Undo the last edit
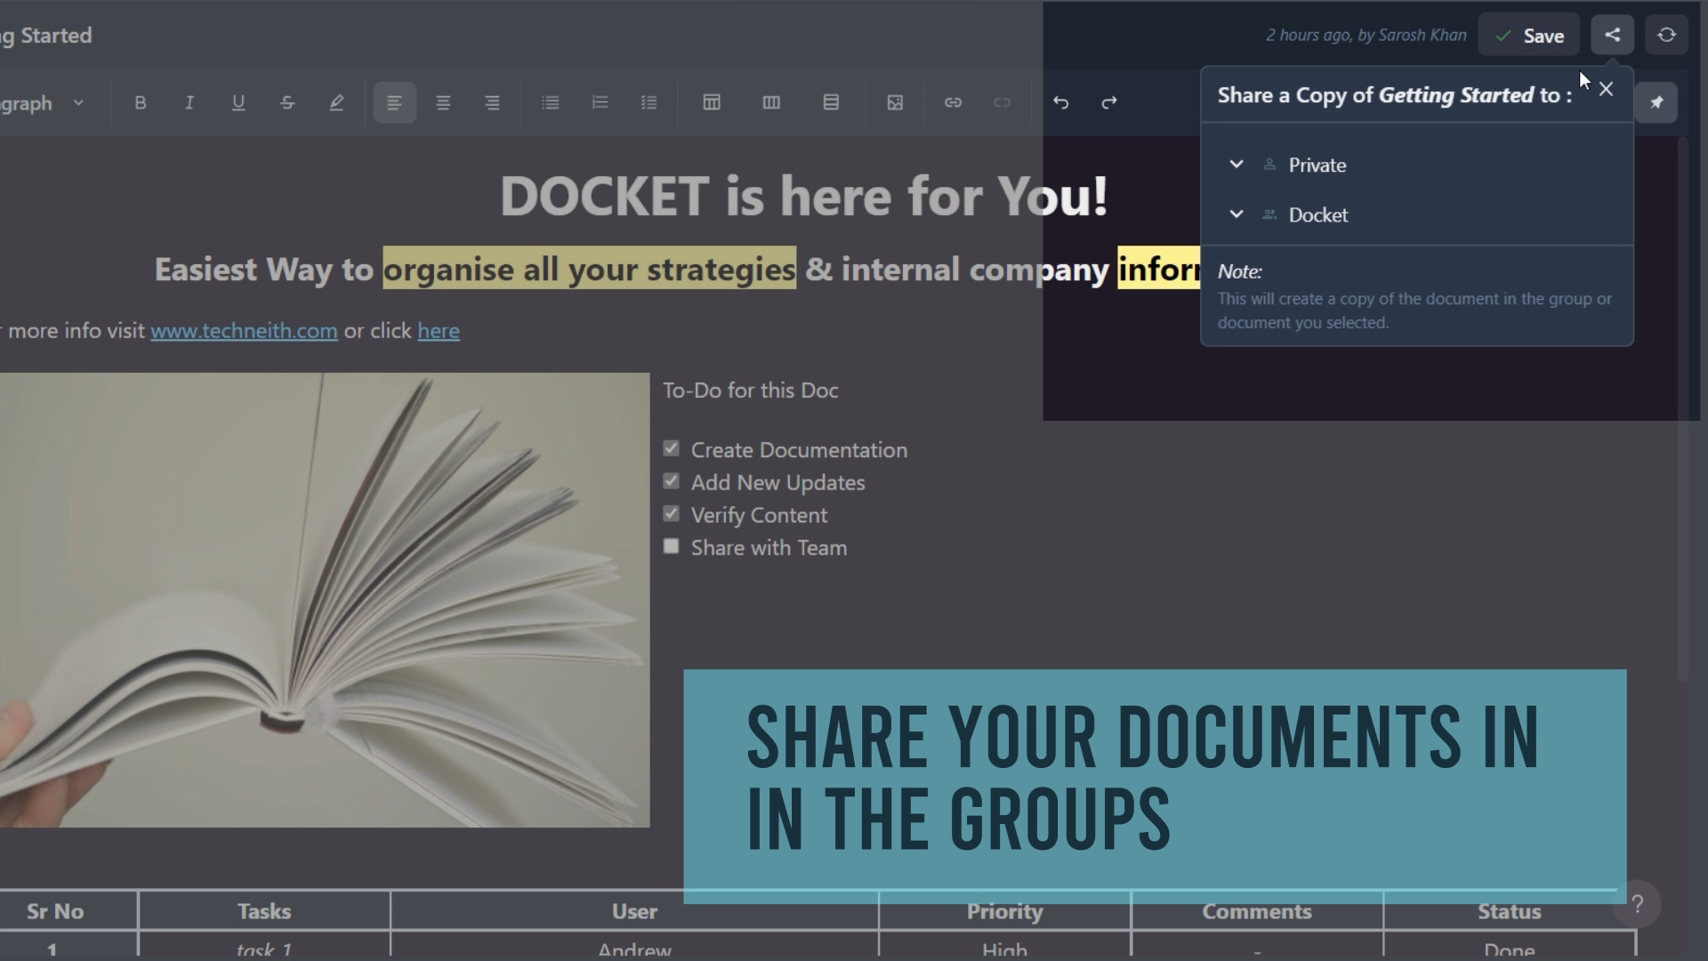Image resolution: width=1708 pixels, height=961 pixels. coord(1060,102)
